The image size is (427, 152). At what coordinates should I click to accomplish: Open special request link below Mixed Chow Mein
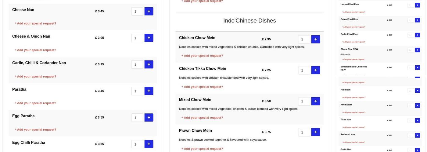(x=203, y=118)
